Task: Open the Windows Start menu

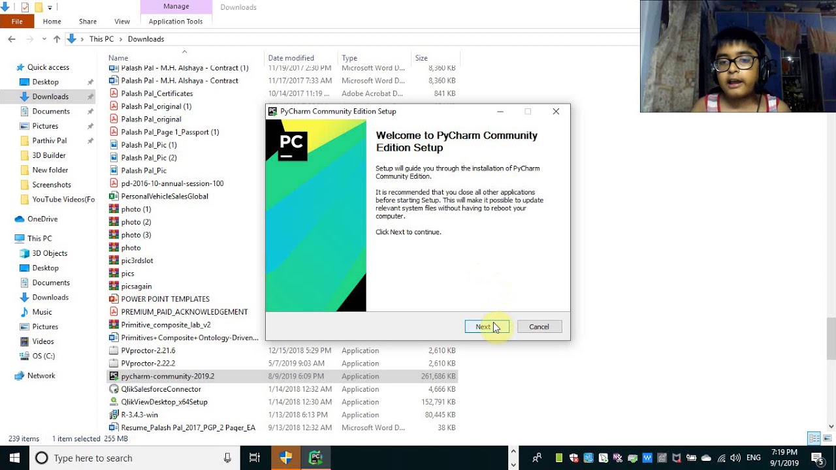Action: [x=14, y=458]
